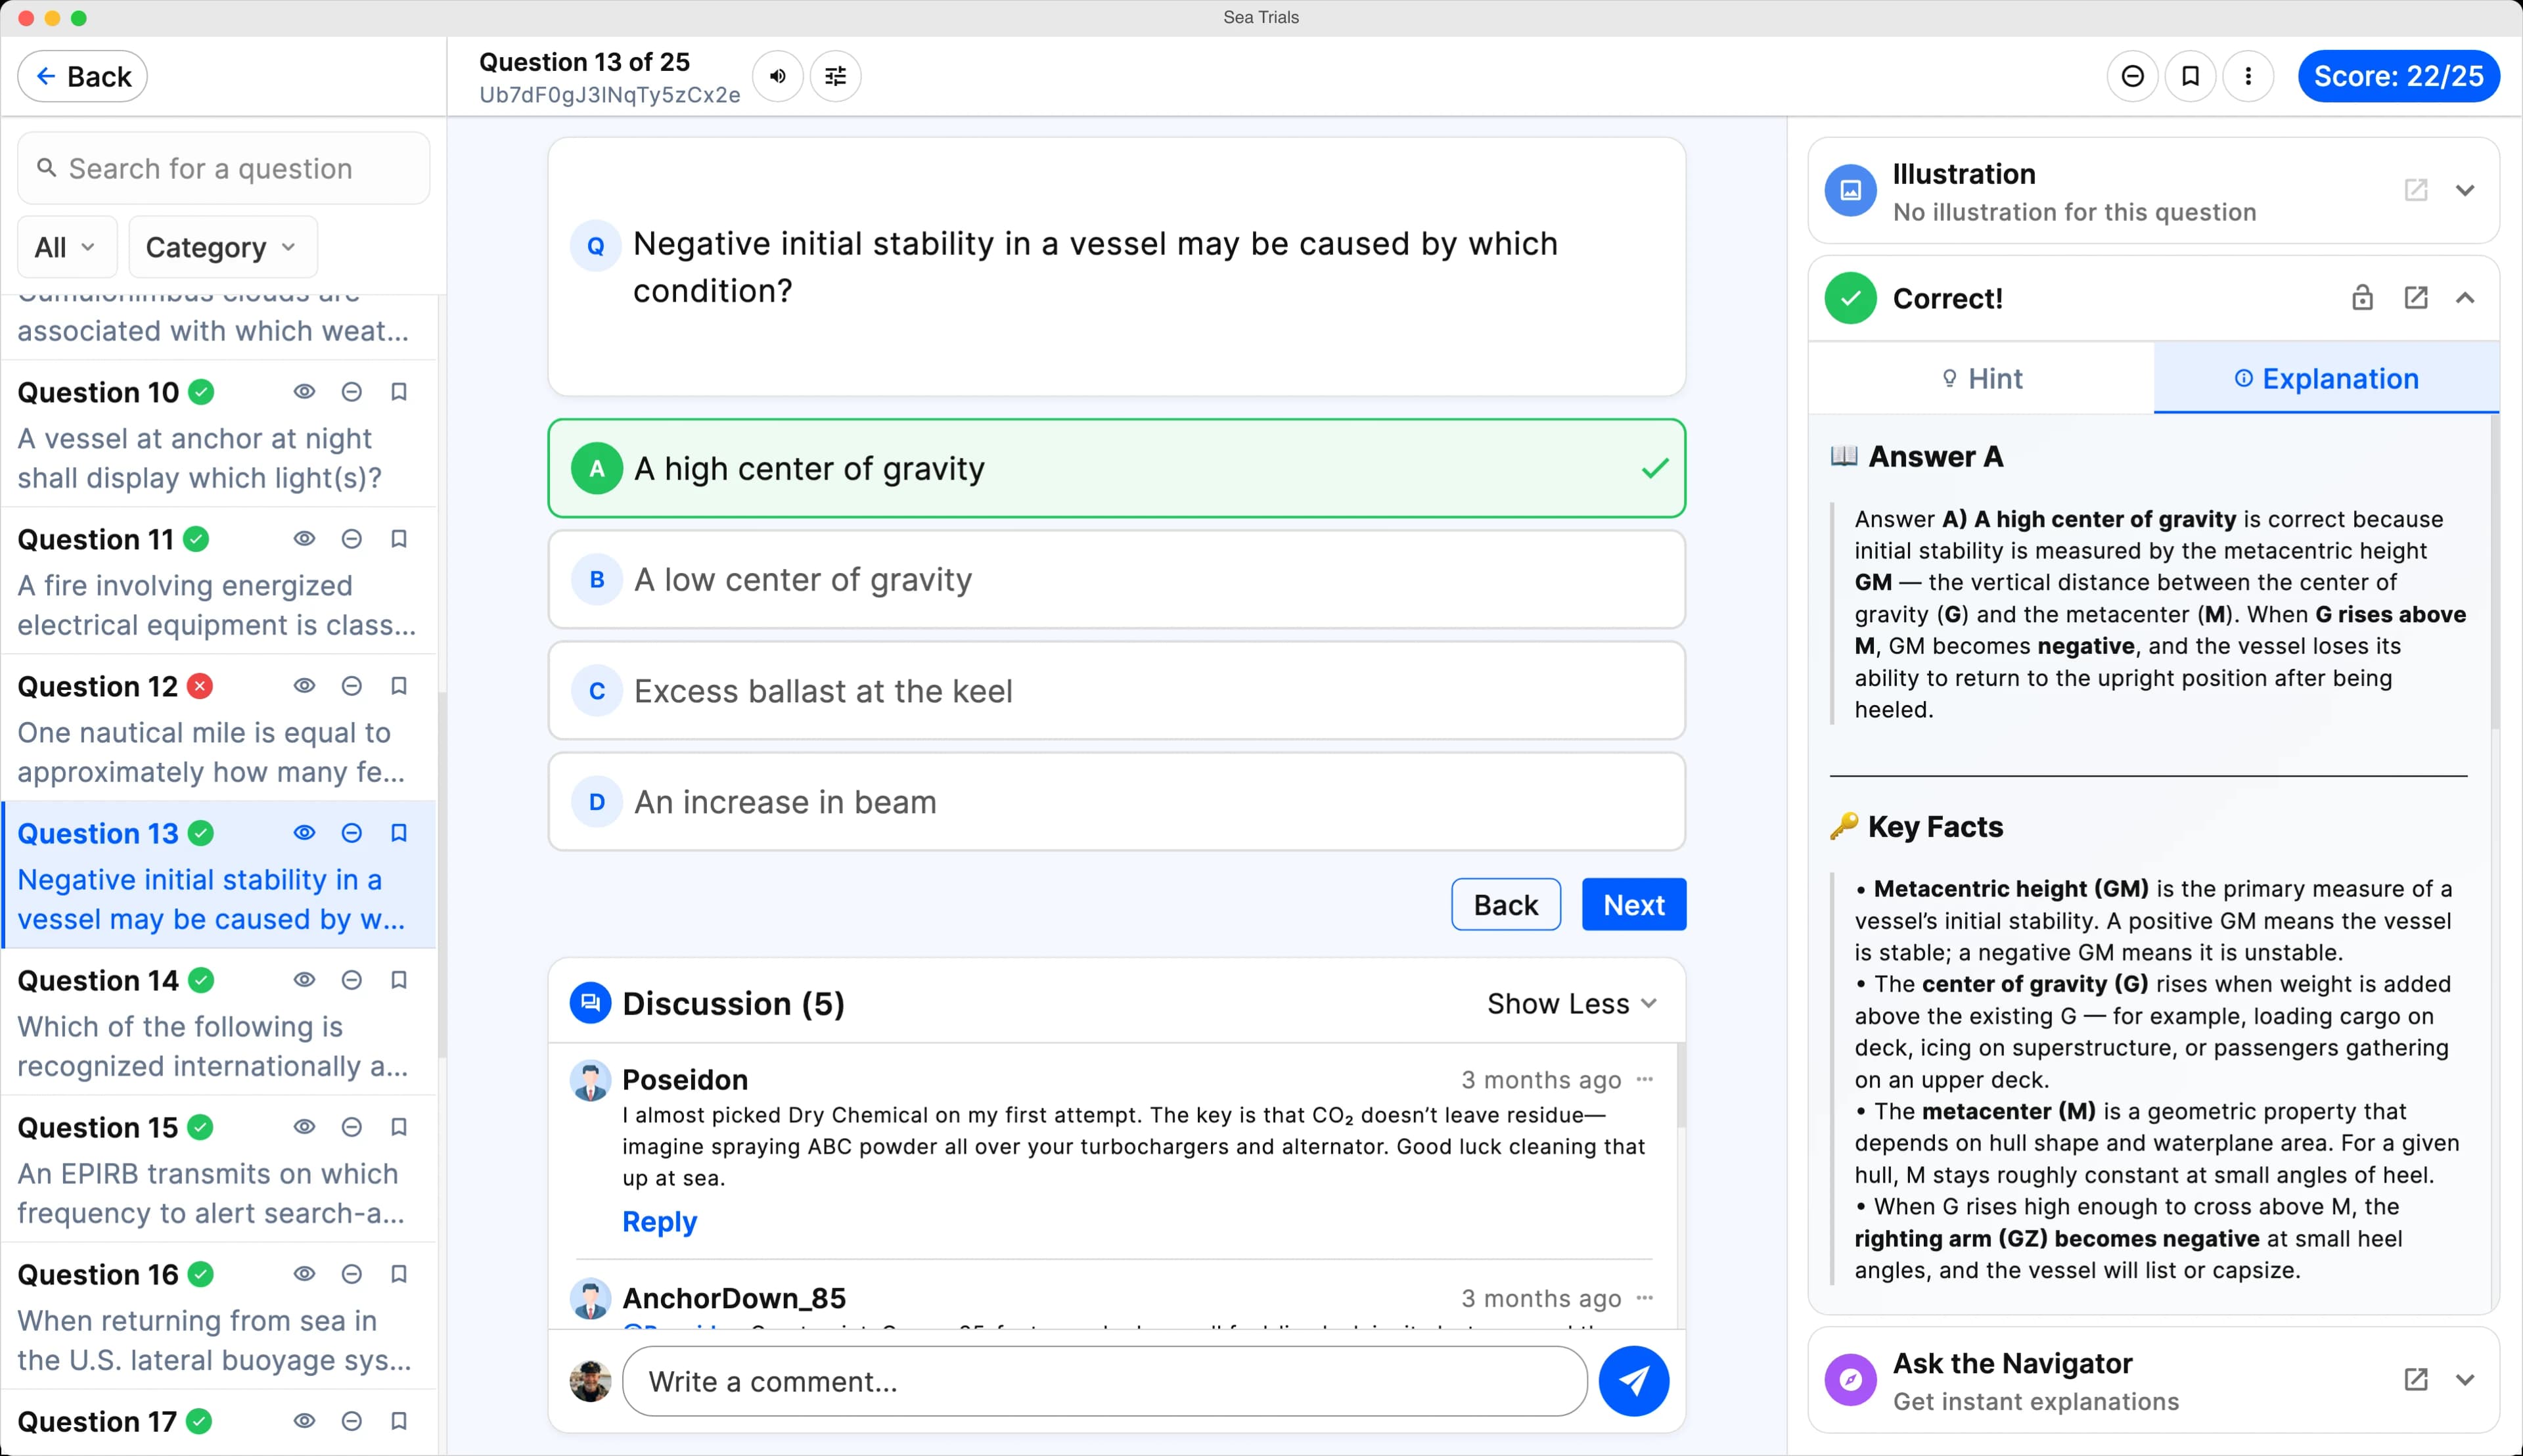Click the lock icon on the Correct! panel
Image resolution: width=2523 pixels, height=1456 pixels.
click(x=2362, y=297)
